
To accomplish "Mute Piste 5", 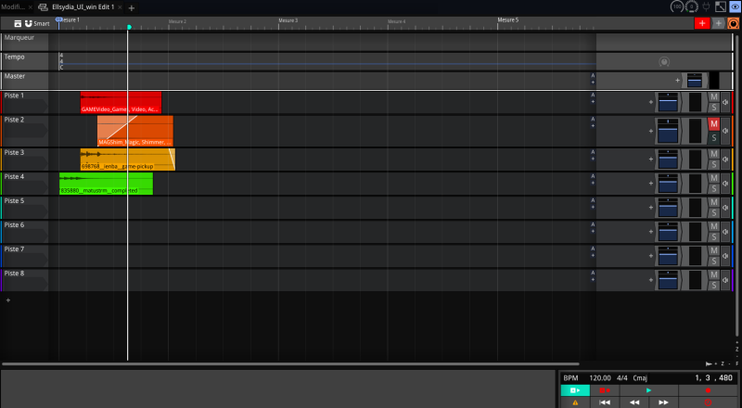I will coord(713,202).
